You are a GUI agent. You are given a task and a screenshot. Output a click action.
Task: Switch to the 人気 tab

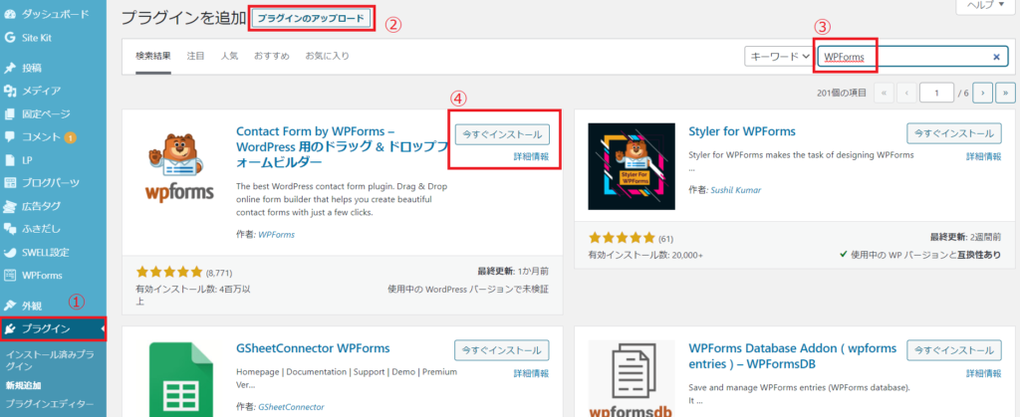(x=229, y=56)
